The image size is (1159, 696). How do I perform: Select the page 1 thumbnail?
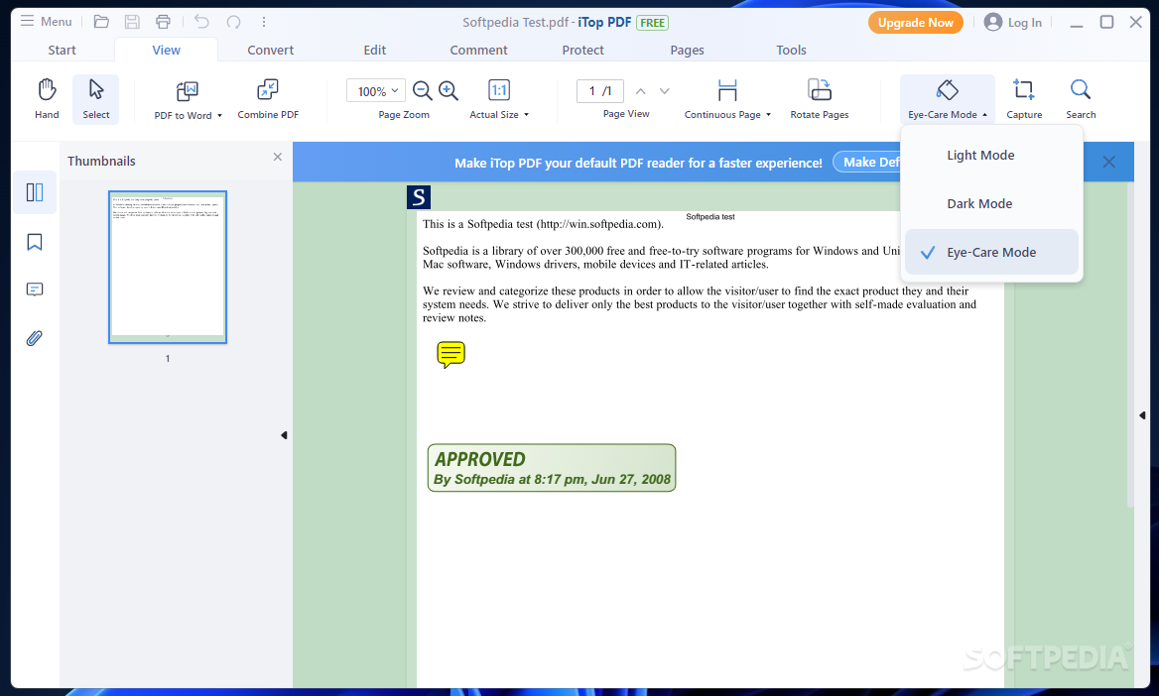point(168,268)
